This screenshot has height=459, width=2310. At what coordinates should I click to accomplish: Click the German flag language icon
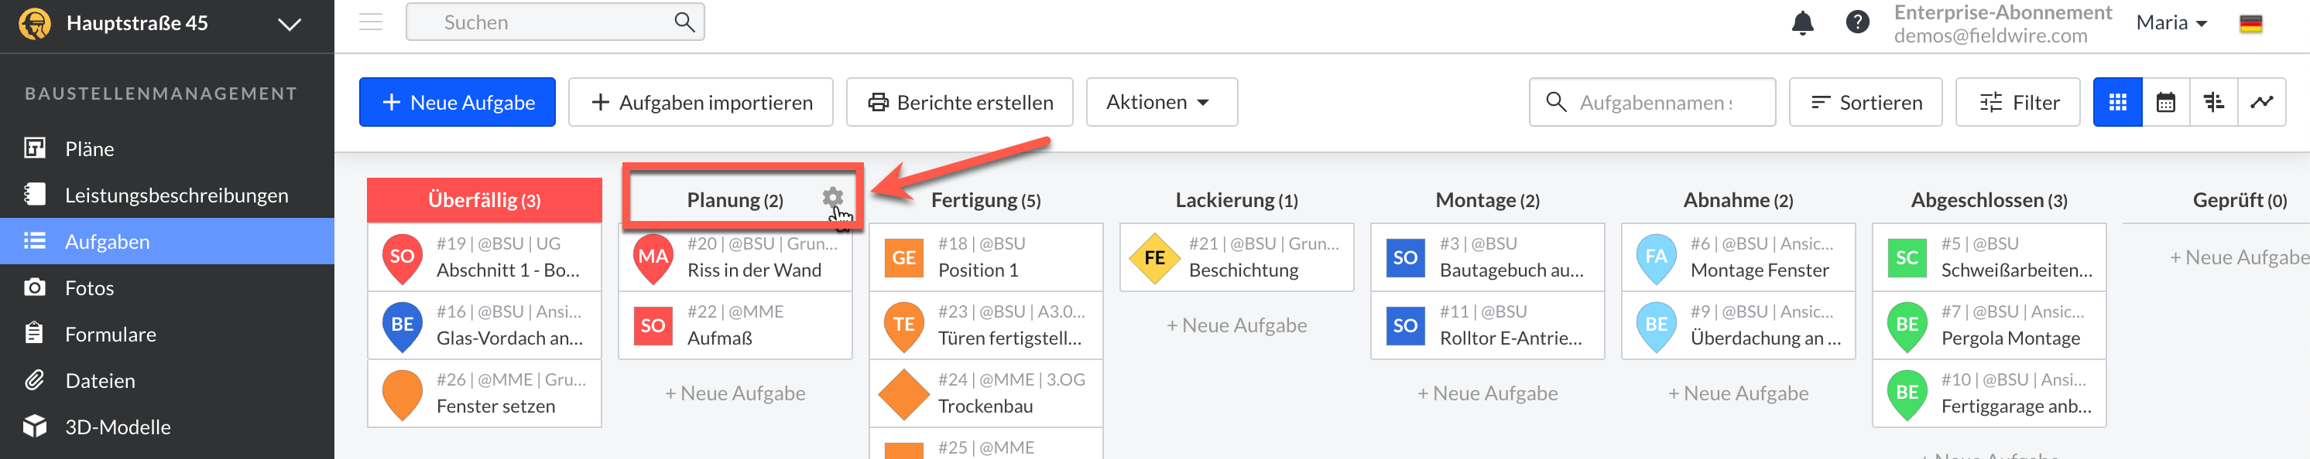coord(2251,24)
